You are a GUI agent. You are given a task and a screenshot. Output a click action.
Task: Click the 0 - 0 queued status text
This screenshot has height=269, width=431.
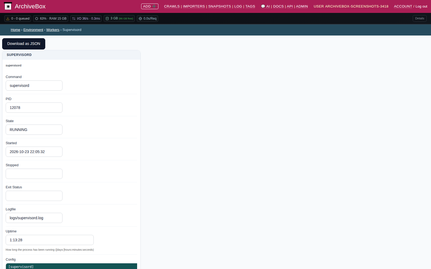[x=20, y=19]
